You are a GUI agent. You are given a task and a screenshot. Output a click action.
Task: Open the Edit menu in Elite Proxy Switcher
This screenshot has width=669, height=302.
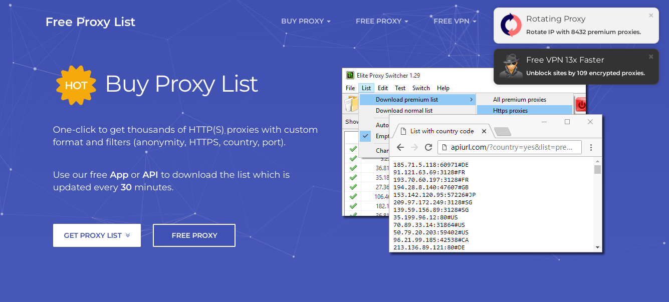click(383, 88)
